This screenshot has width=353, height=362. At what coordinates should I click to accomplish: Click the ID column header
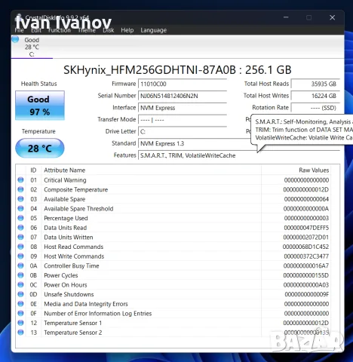coord(33,170)
